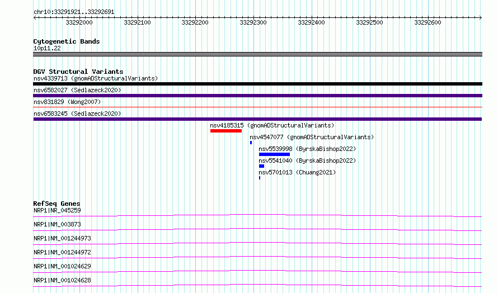Screen dimensions: 498x293
Task: Open variant nsv6583245 (Sedlazeck2020) label
Action: [x=77, y=114]
